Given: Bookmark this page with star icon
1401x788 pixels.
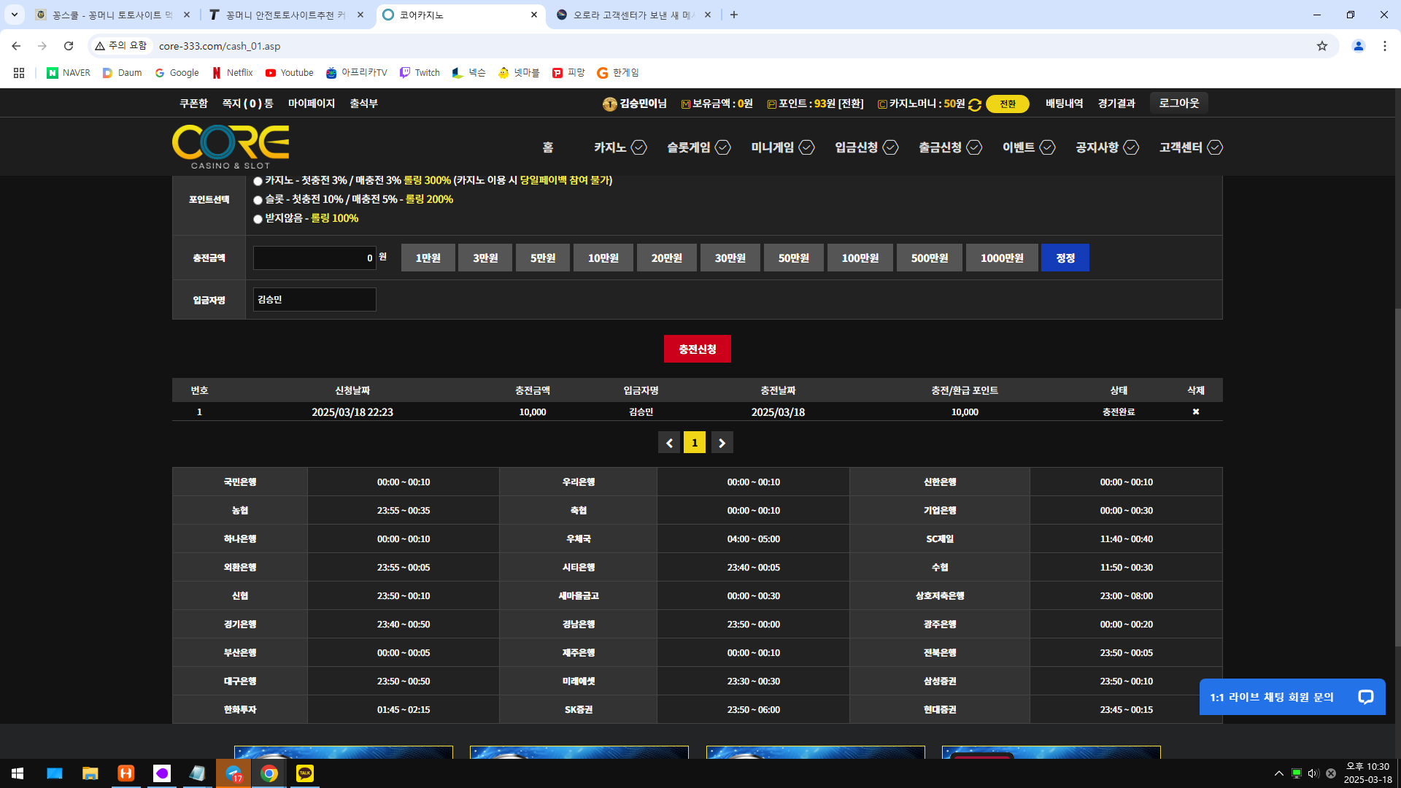Looking at the screenshot, I should (x=1321, y=46).
